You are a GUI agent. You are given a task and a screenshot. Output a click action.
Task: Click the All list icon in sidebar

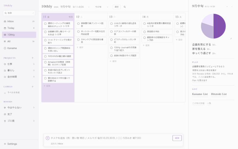[5, 41]
